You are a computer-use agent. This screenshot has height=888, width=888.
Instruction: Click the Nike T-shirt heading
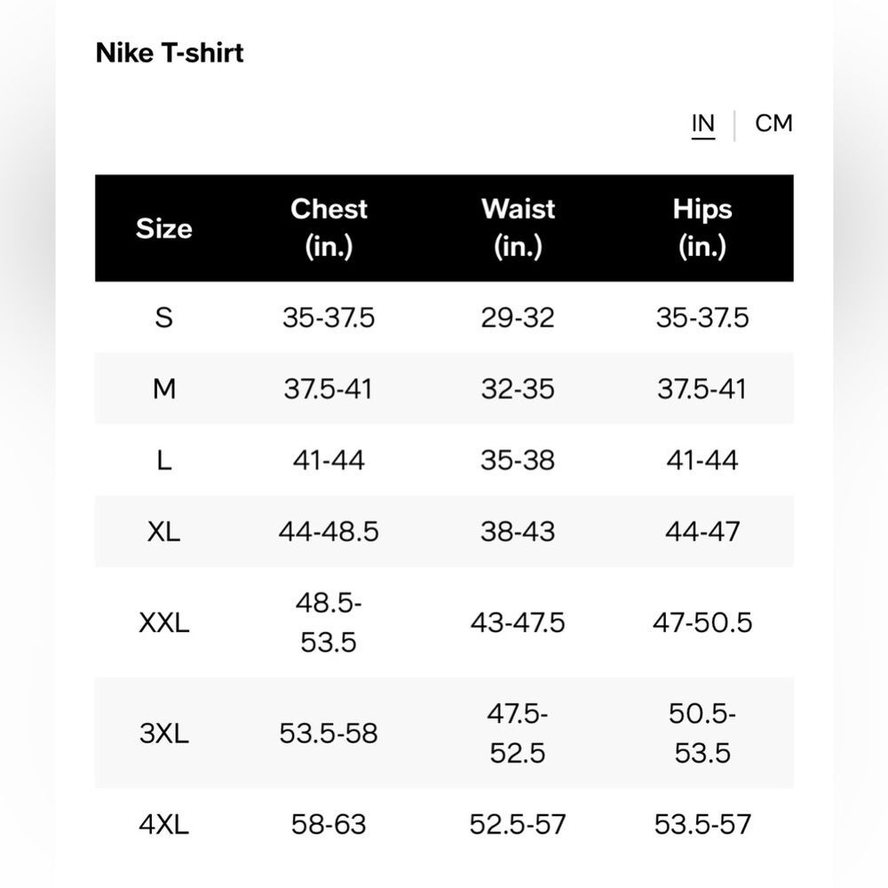click(170, 53)
